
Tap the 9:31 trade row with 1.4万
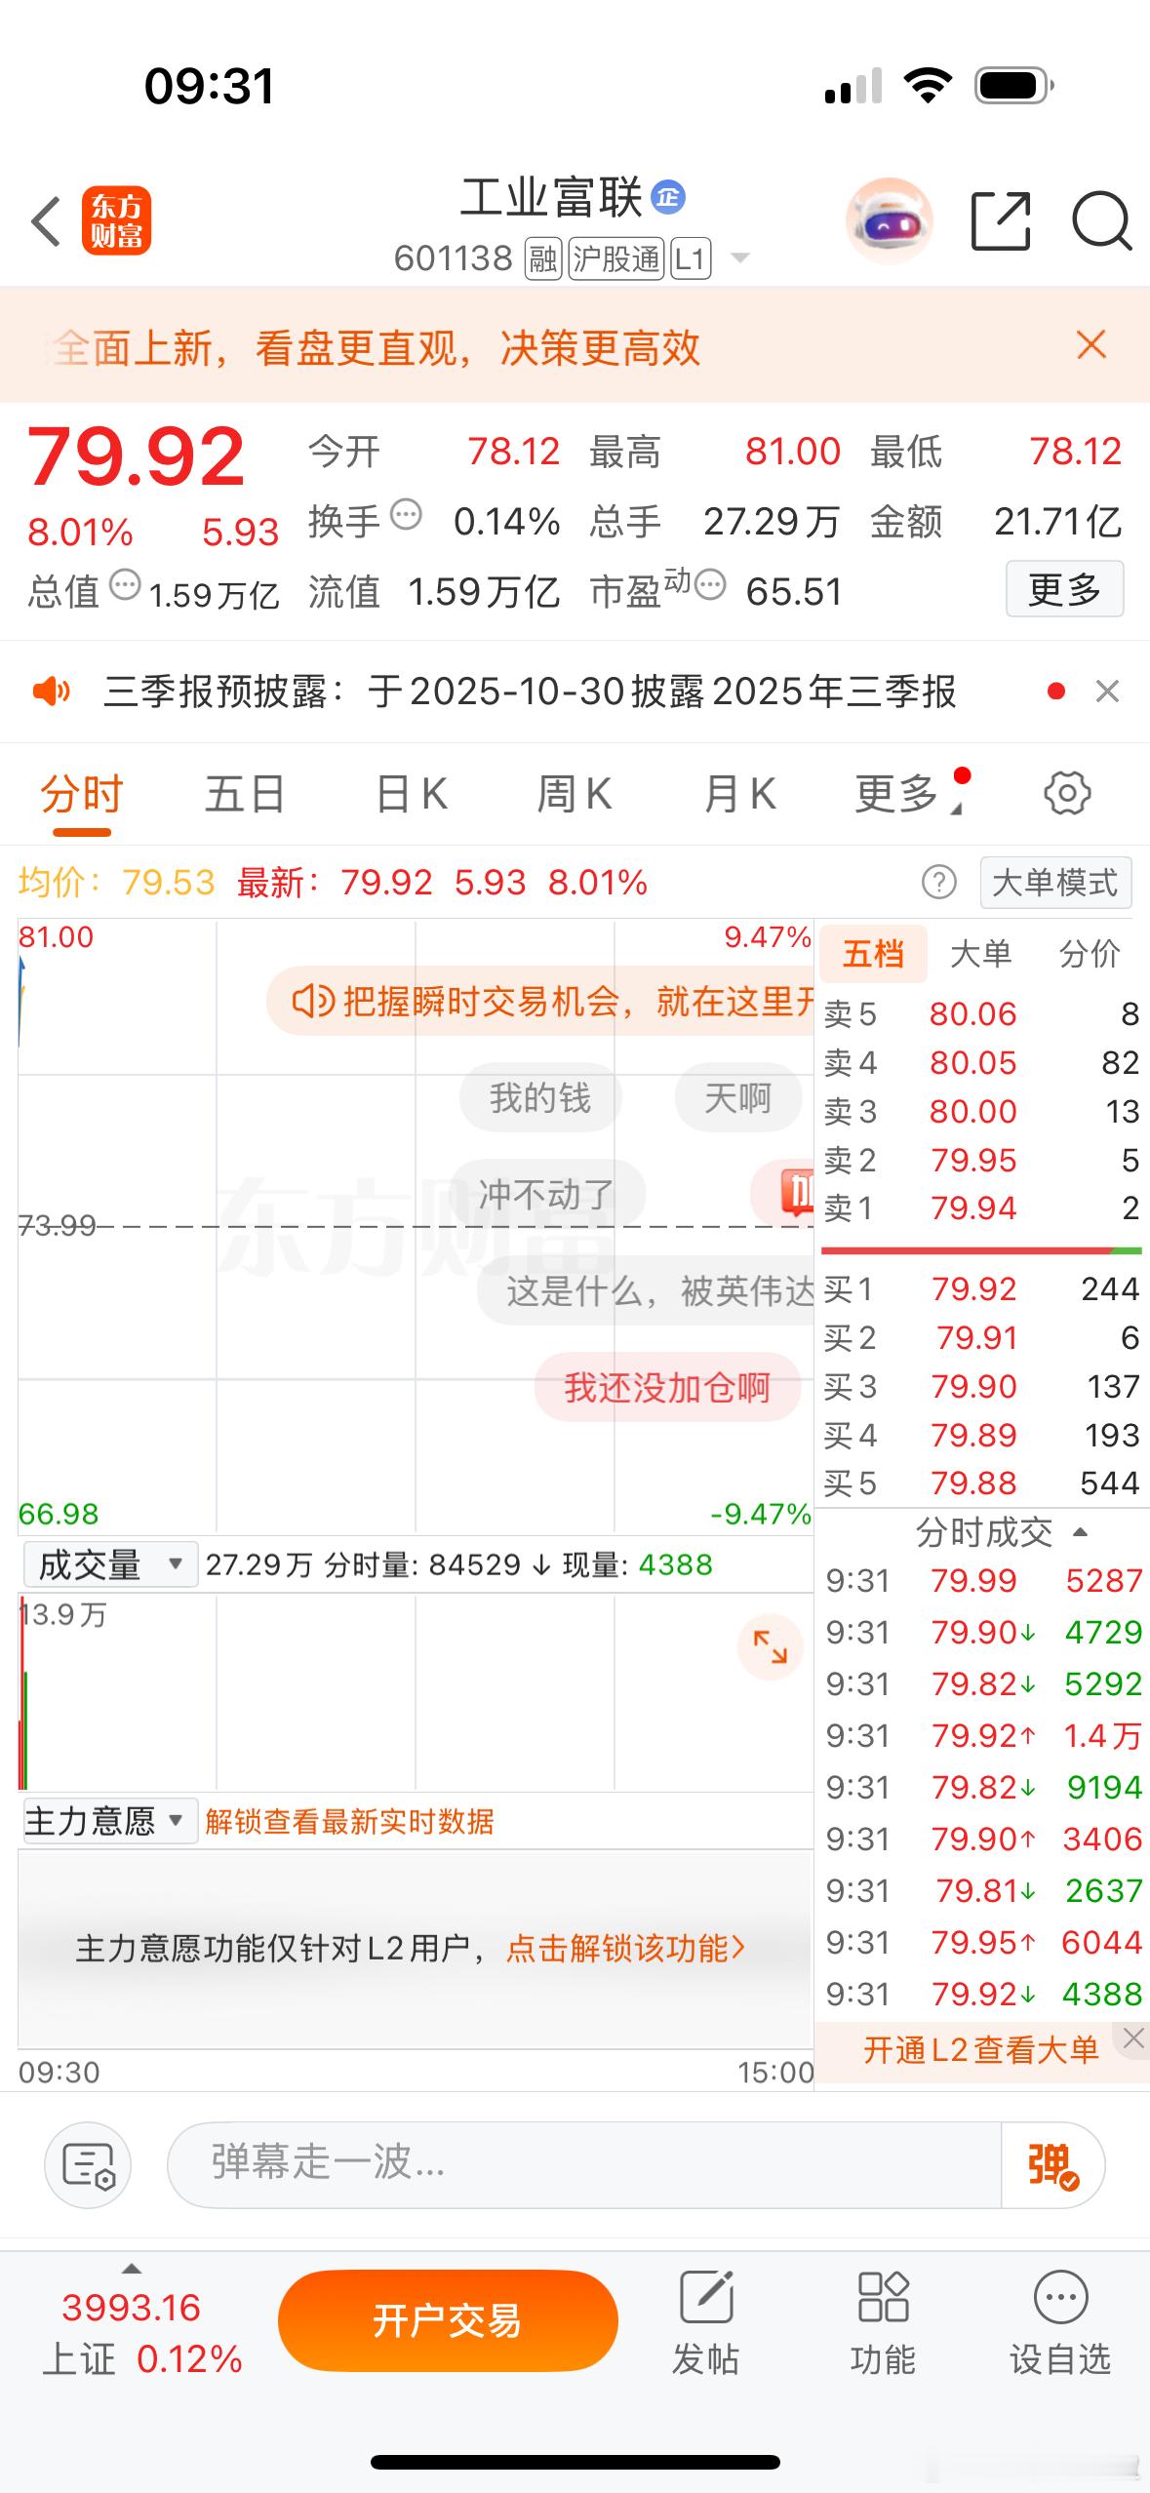coord(981,1735)
